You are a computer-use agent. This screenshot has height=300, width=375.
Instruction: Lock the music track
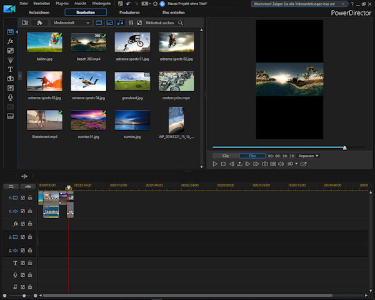[30, 287]
